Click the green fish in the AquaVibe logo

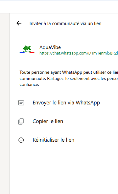[27, 48]
